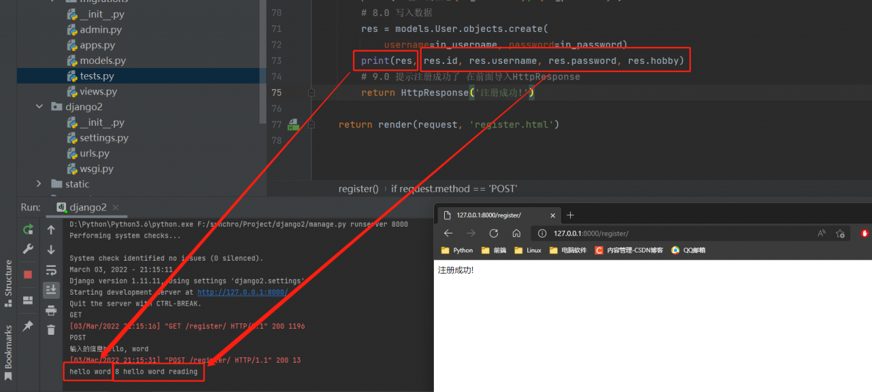Click the restore layout icon in Run panel
872x392 pixels.
pyautogui.click(x=28, y=300)
